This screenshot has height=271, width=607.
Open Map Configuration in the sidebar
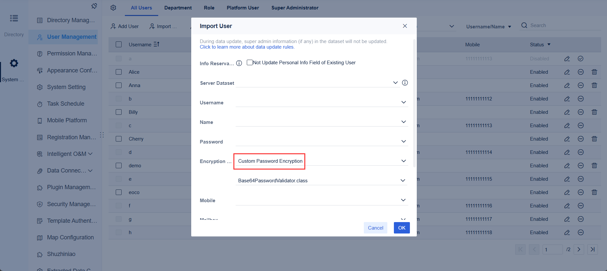click(70, 237)
